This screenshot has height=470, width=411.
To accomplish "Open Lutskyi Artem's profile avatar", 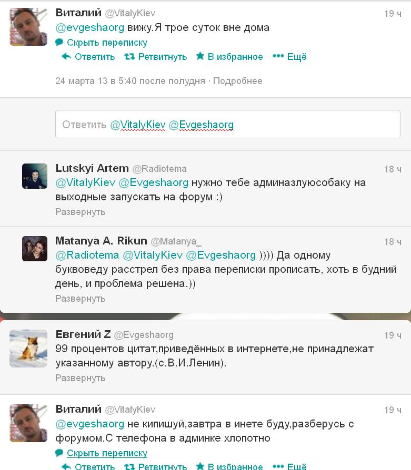I will coord(35,176).
